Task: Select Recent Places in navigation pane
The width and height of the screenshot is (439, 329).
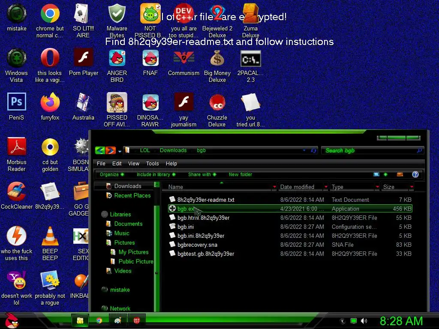Action: coord(132,195)
